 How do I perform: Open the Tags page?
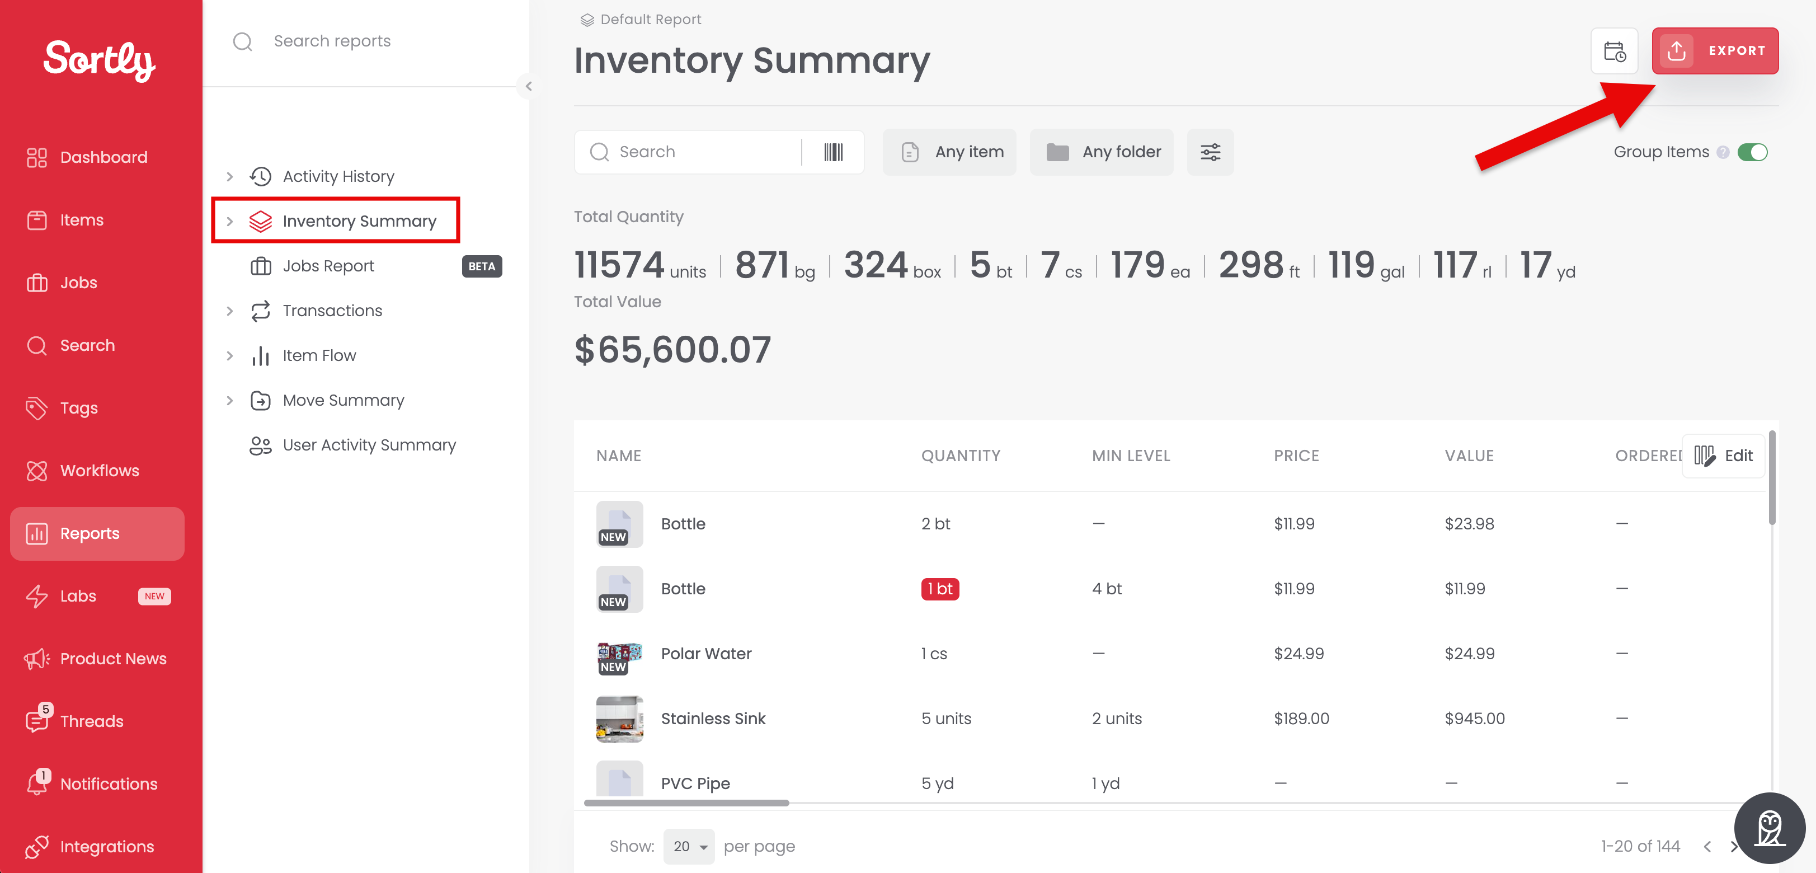97,409
